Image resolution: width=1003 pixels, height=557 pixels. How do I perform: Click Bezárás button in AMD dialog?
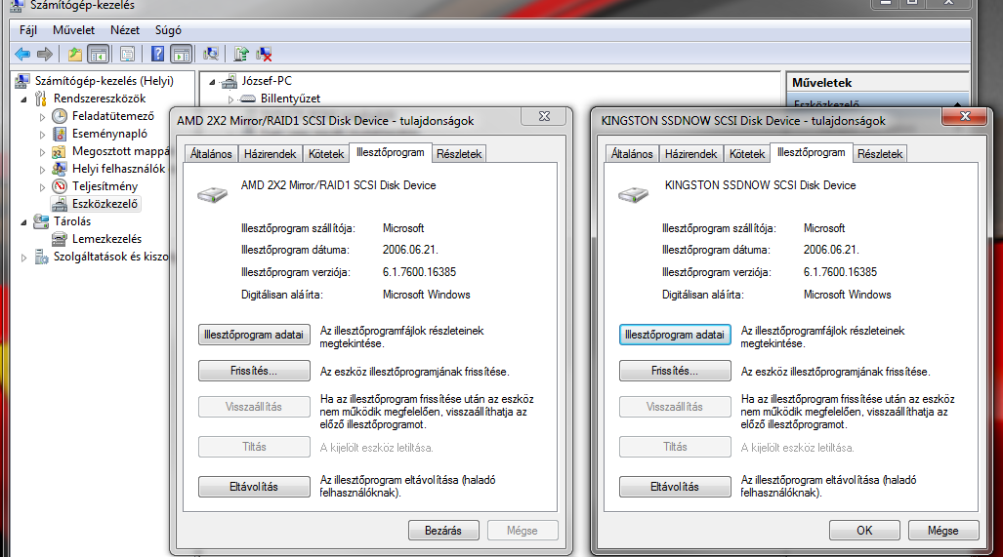[443, 531]
